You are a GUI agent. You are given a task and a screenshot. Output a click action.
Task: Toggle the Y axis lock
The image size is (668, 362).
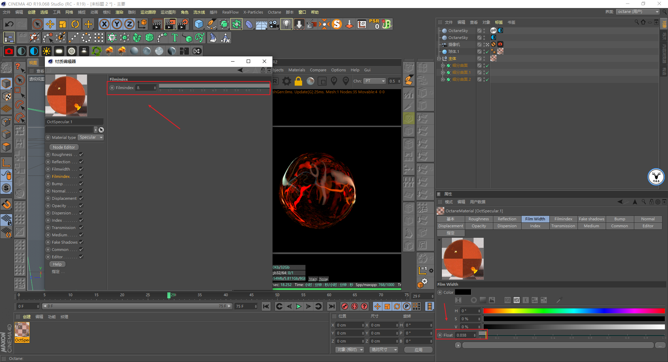[117, 24]
